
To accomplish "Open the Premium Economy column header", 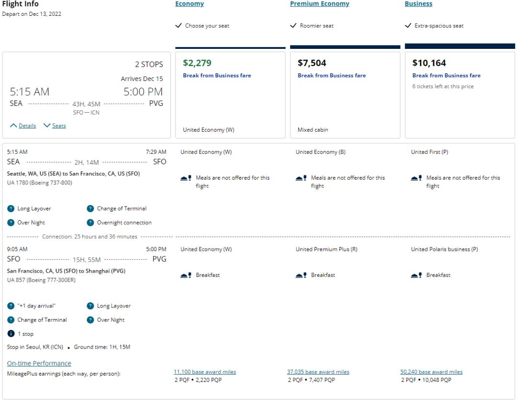I will [319, 4].
